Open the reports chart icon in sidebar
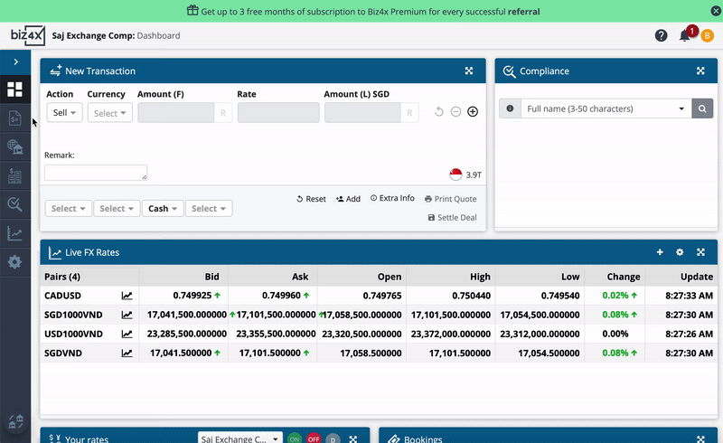This screenshot has height=443, width=723. (x=14, y=233)
